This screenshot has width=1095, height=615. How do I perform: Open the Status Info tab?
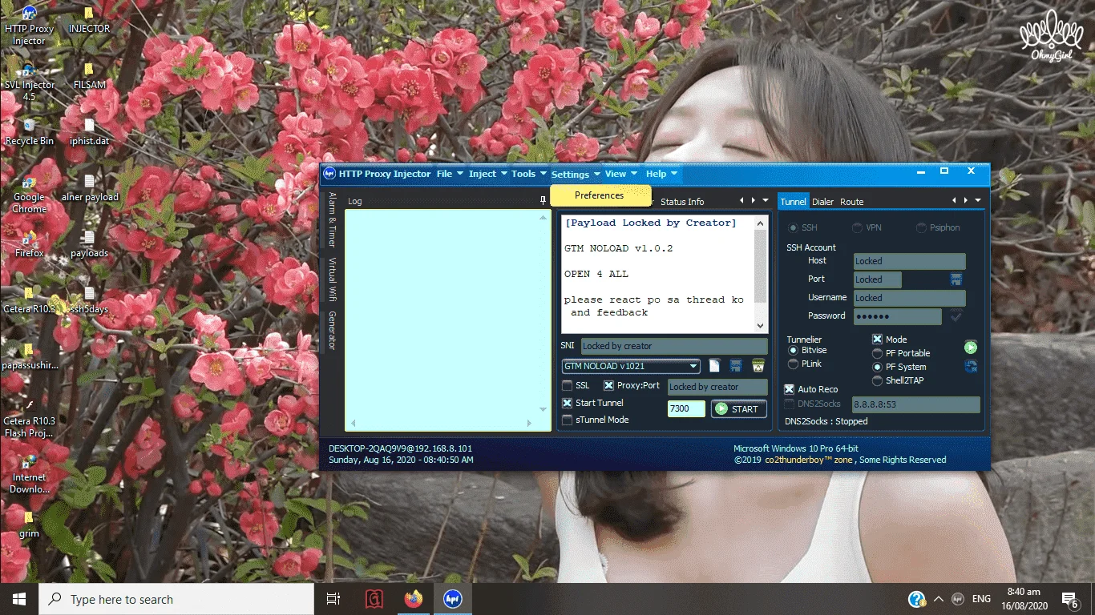pyautogui.click(x=681, y=202)
